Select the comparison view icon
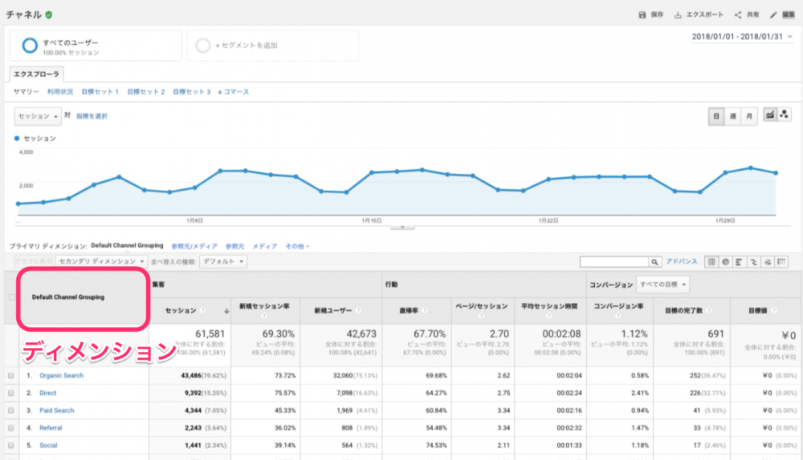The image size is (803, 460). 753,262
